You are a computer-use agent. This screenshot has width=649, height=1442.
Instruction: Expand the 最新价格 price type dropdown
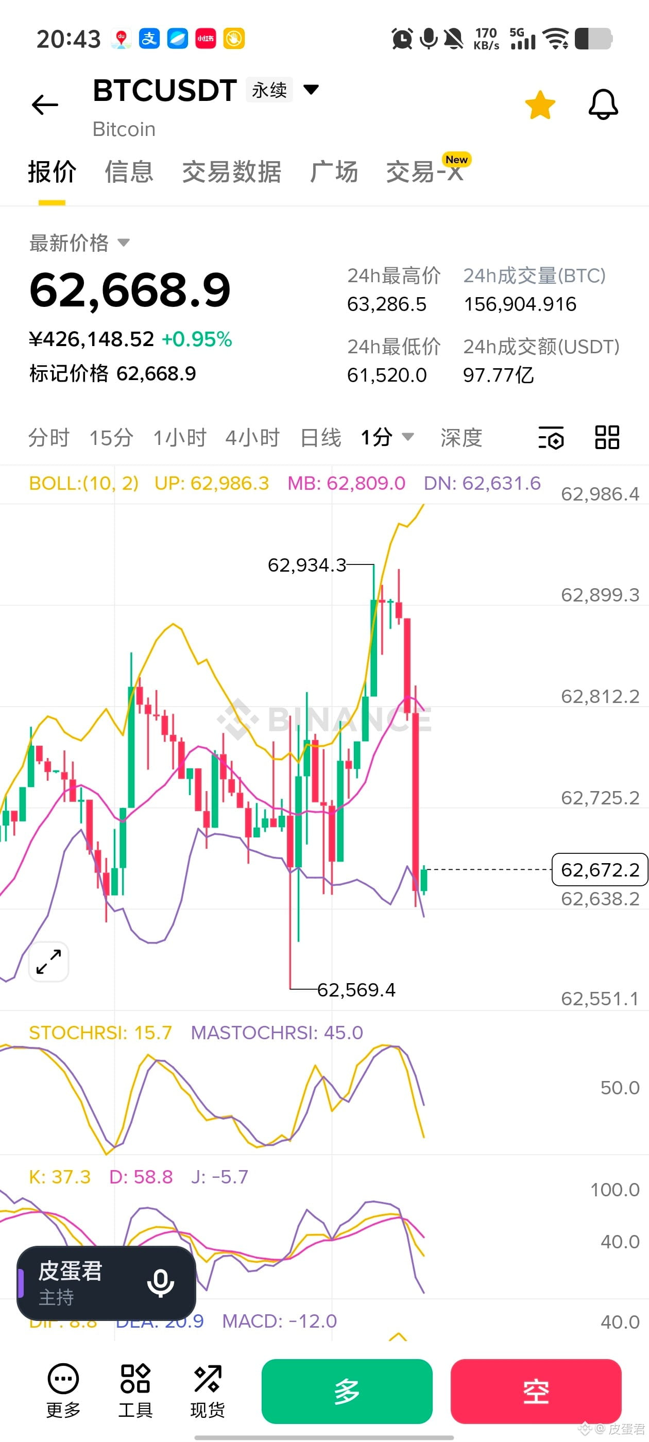tap(124, 243)
